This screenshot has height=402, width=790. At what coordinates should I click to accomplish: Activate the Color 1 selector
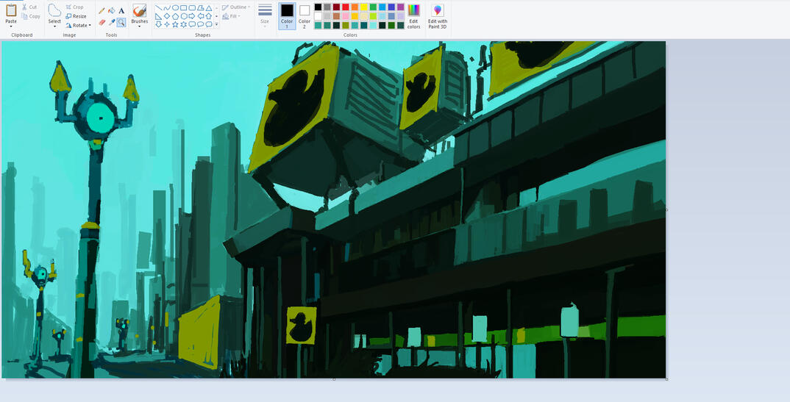coord(287,15)
